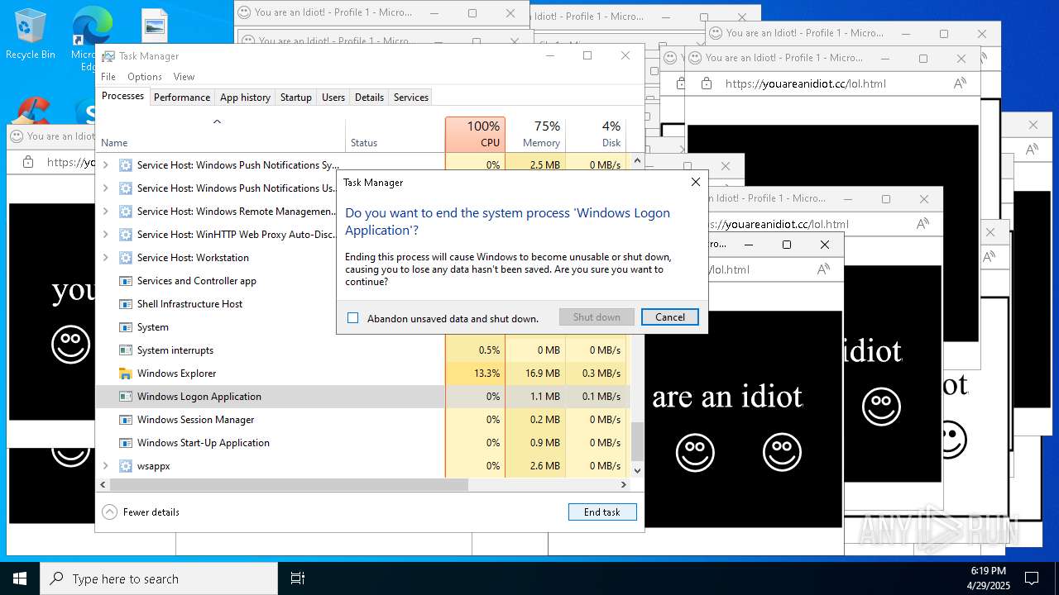Click the System process icon
Image resolution: width=1059 pixels, height=595 pixels.
126,327
